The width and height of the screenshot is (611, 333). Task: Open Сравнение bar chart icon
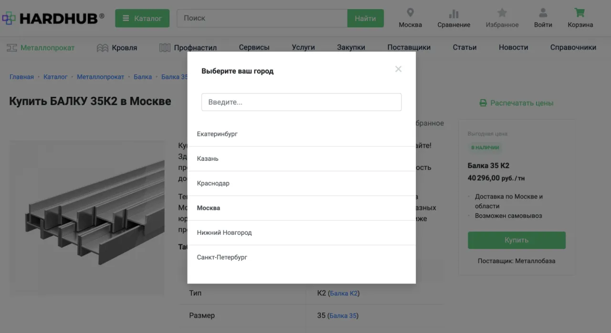[453, 13]
